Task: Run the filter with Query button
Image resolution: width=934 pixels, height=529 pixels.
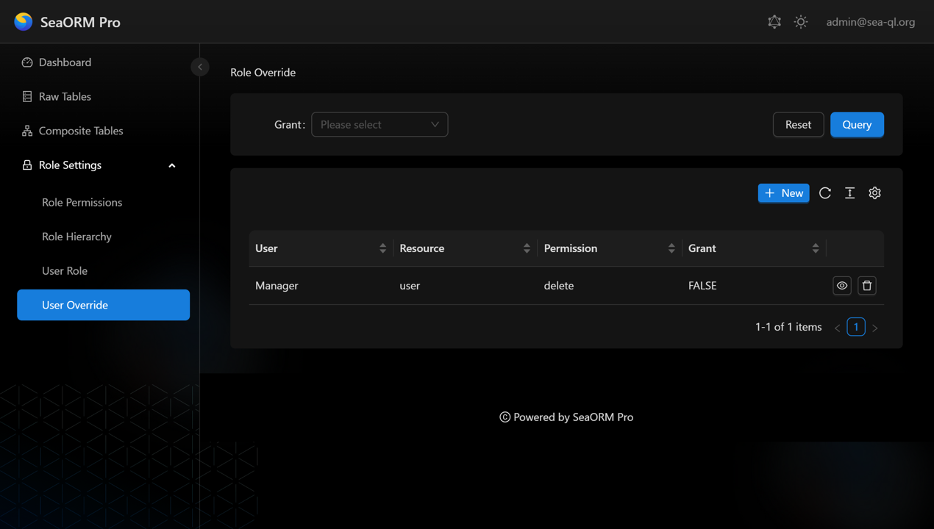Action: pyautogui.click(x=857, y=125)
